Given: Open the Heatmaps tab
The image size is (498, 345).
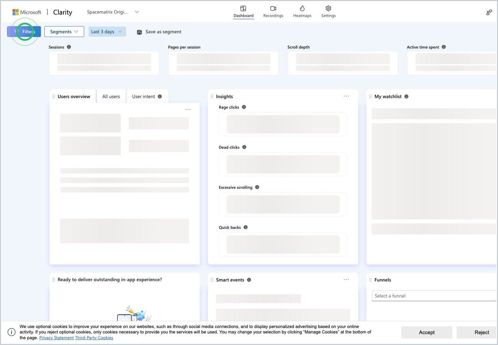Looking at the screenshot, I should 302,12.
